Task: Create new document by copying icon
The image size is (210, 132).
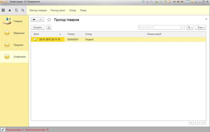Action: pos(49,27)
